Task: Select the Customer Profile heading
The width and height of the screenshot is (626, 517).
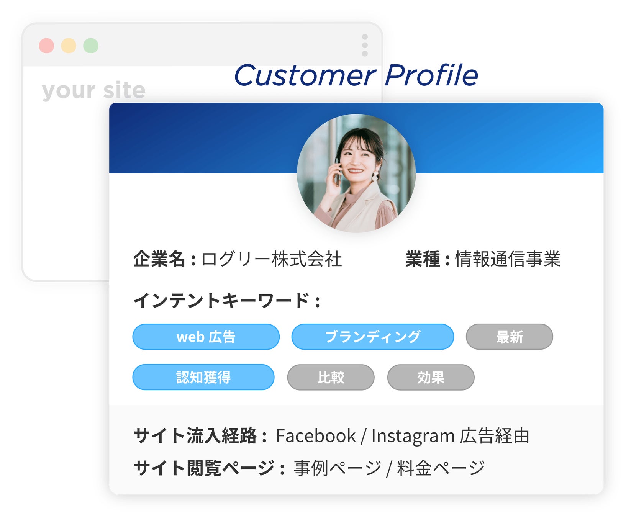Action: (356, 75)
